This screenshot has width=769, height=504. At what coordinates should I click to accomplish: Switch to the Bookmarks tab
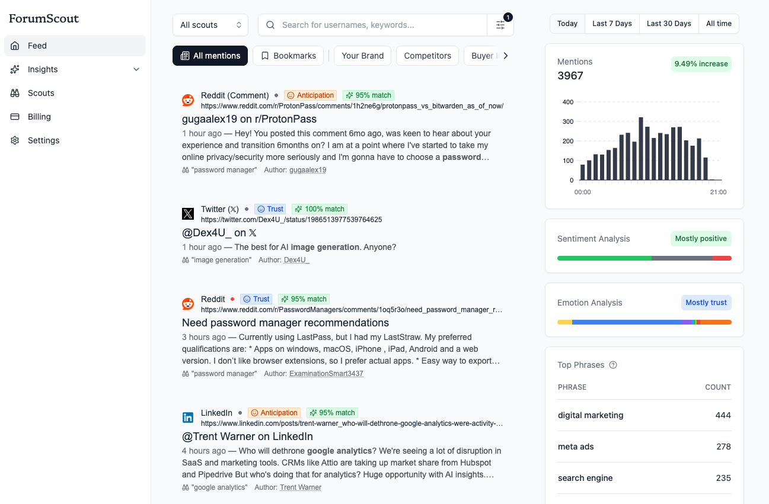tap(288, 55)
